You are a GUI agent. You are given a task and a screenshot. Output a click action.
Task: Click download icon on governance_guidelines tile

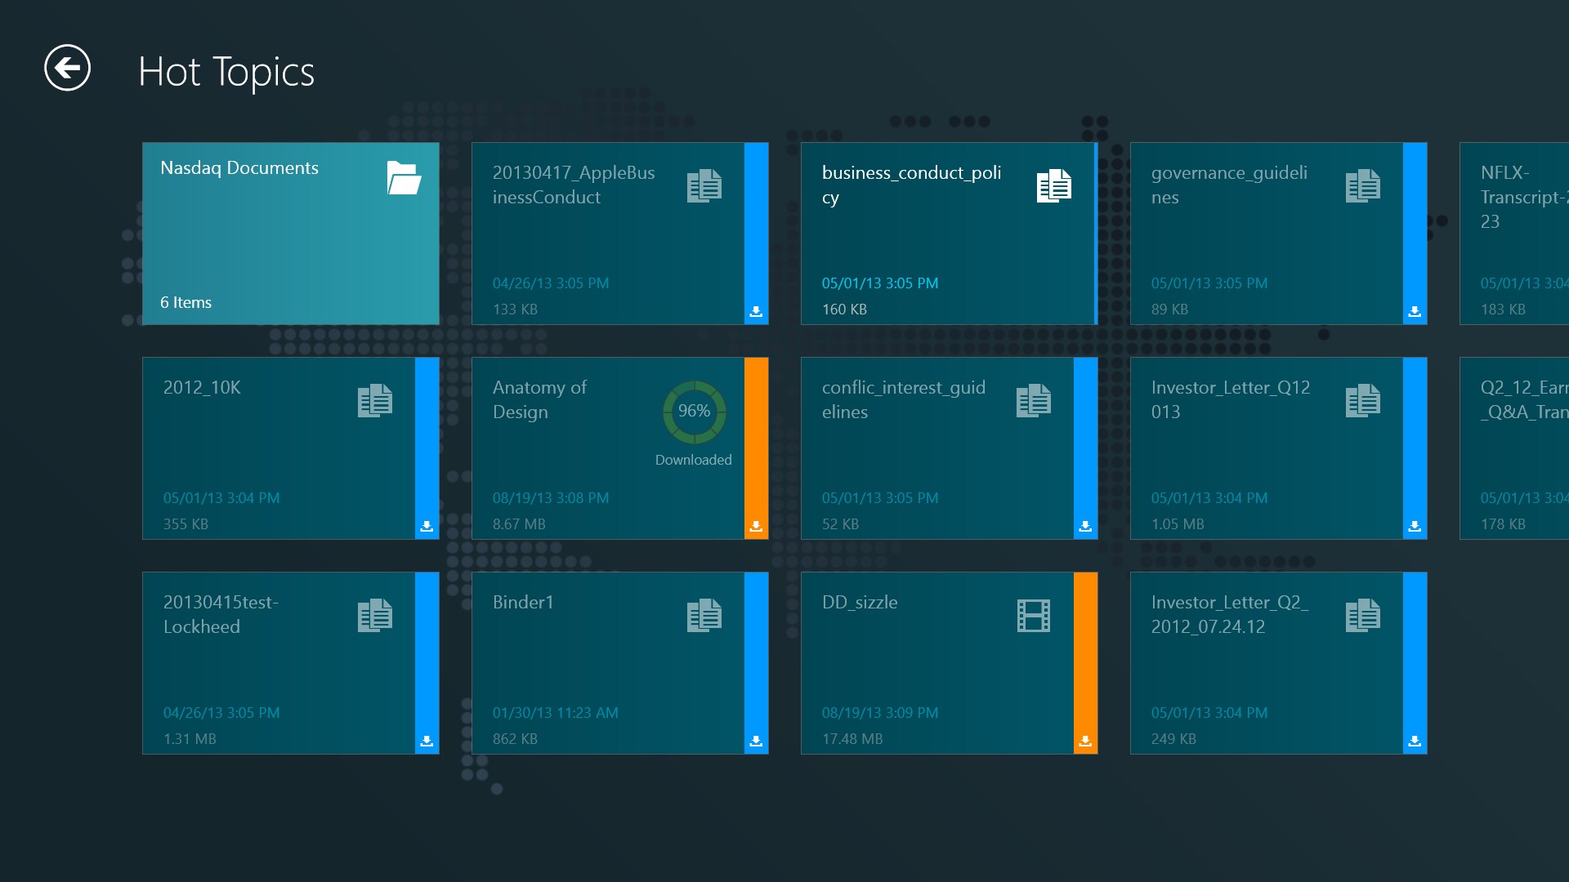(1415, 312)
